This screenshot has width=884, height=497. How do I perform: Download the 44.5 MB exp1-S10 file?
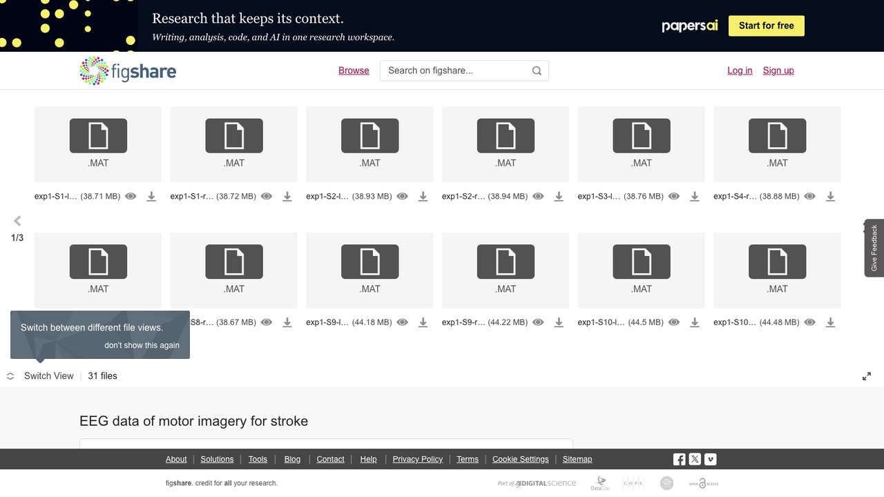pos(695,322)
